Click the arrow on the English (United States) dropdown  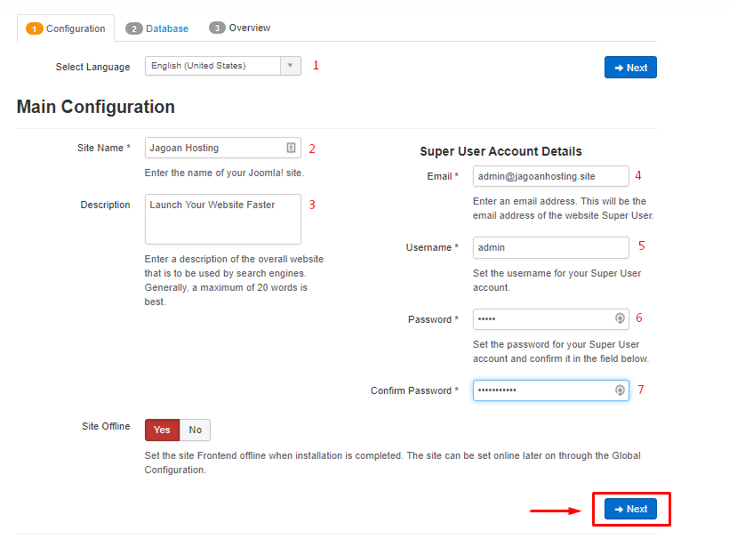[291, 66]
